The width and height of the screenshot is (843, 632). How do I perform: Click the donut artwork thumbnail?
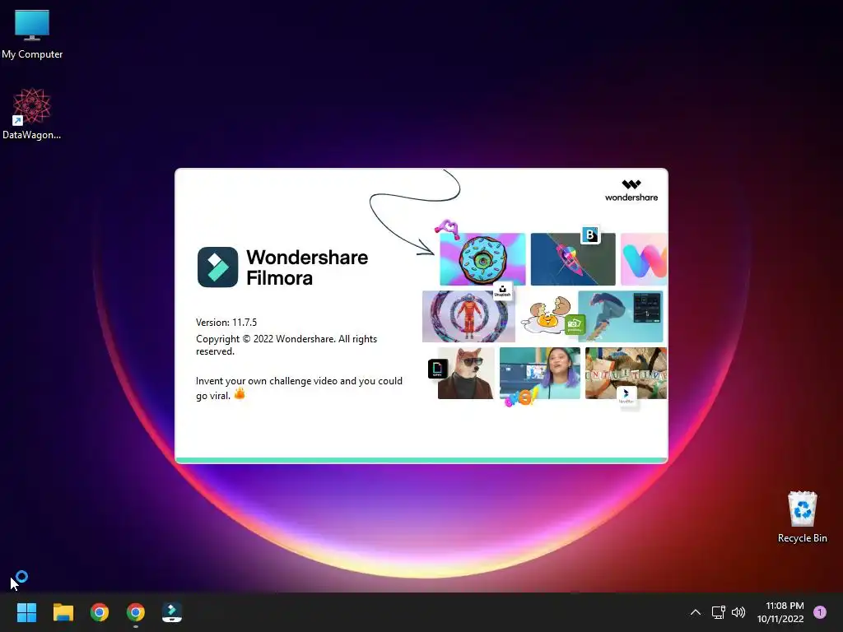[482, 259]
